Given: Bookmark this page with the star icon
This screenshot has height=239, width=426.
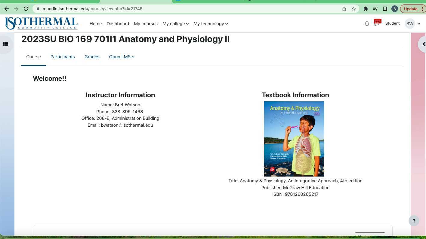Looking at the screenshot, I should point(354,9).
